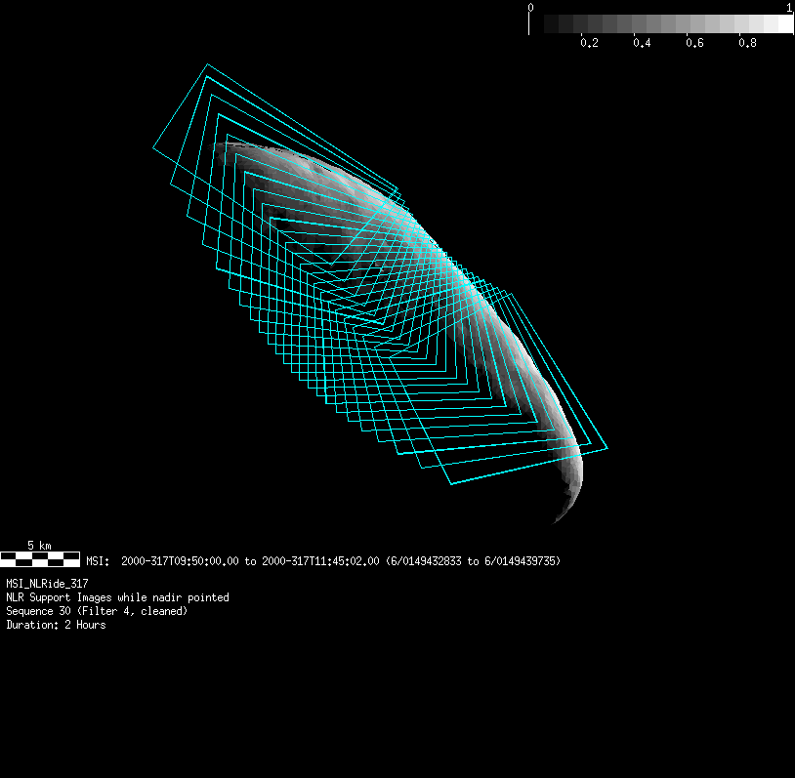Click the 0.6 label under the grayscale bar

(694, 43)
